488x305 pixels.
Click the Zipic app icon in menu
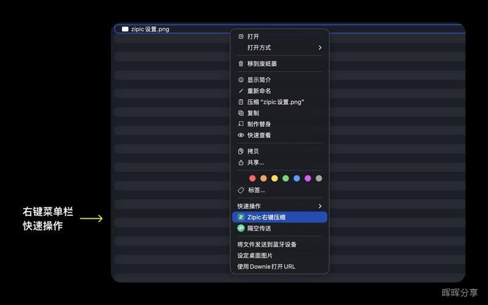(241, 217)
